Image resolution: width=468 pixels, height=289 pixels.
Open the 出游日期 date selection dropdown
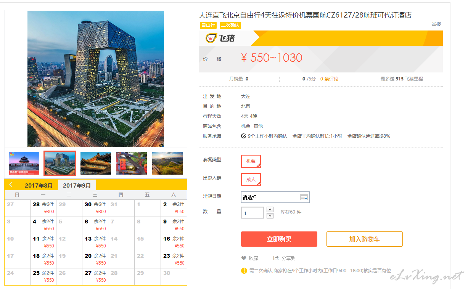(x=271, y=197)
